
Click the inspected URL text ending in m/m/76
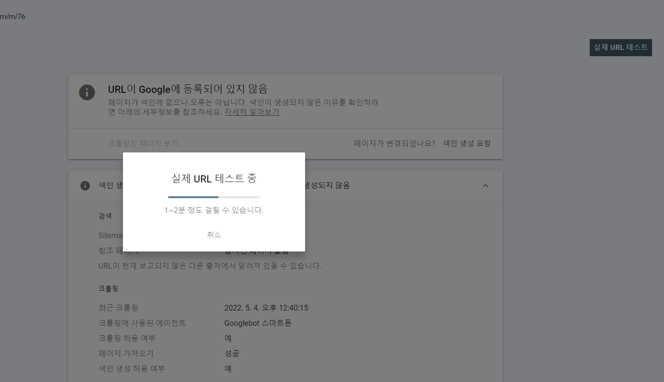point(12,17)
